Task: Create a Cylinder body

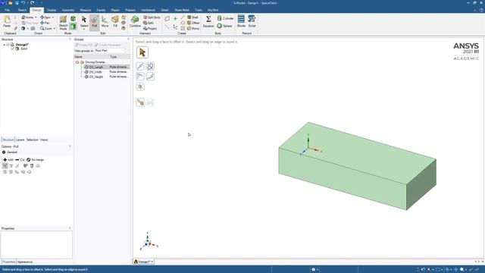Action: 225,18
